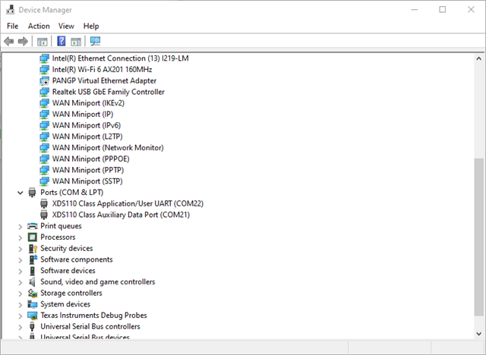Click icon beside WAN Miniport (Network Monitor)
The width and height of the screenshot is (486, 355).
click(x=44, y=148)
